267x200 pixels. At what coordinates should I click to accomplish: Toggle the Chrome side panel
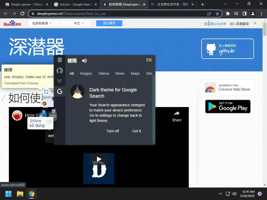[245, 14]
